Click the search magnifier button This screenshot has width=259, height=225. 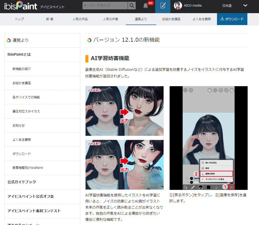tap(131, 5)
